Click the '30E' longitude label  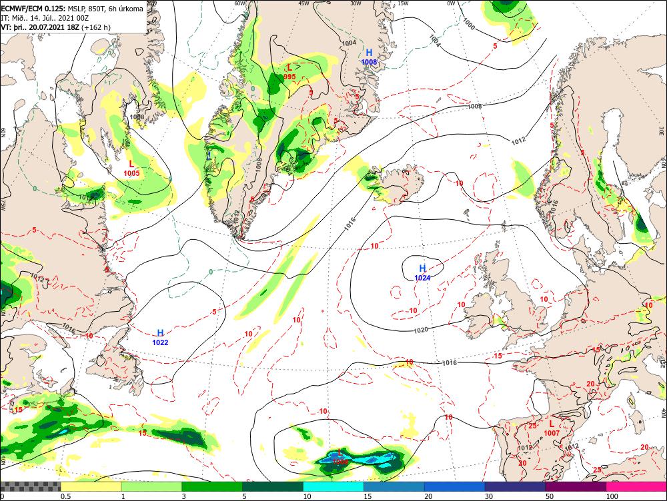tap(662, 130)
